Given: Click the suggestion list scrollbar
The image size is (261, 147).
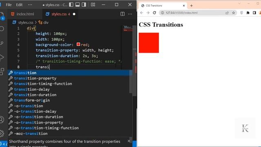Looking at the screenshot, I should coord(130,82).
